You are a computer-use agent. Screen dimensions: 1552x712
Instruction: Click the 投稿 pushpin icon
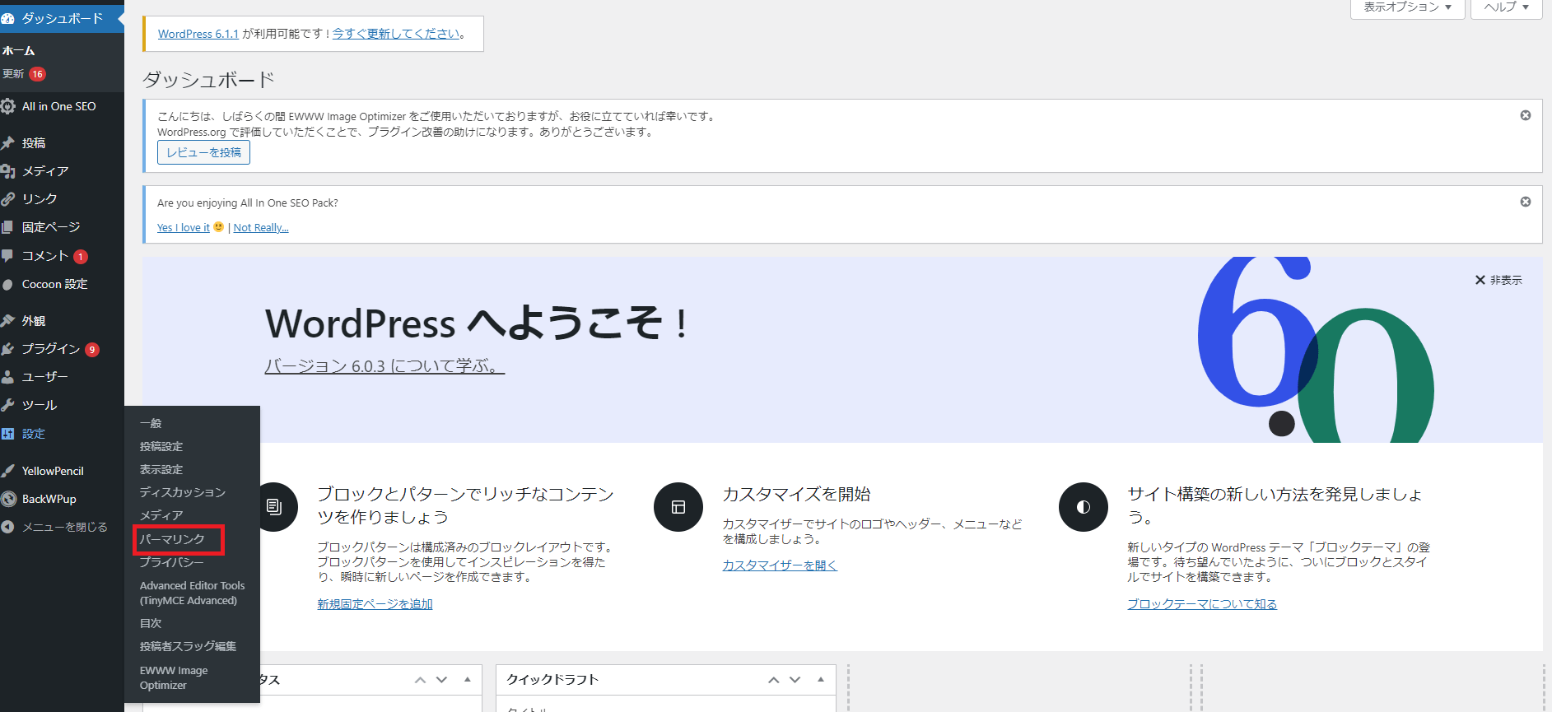[x=8, y=143]
